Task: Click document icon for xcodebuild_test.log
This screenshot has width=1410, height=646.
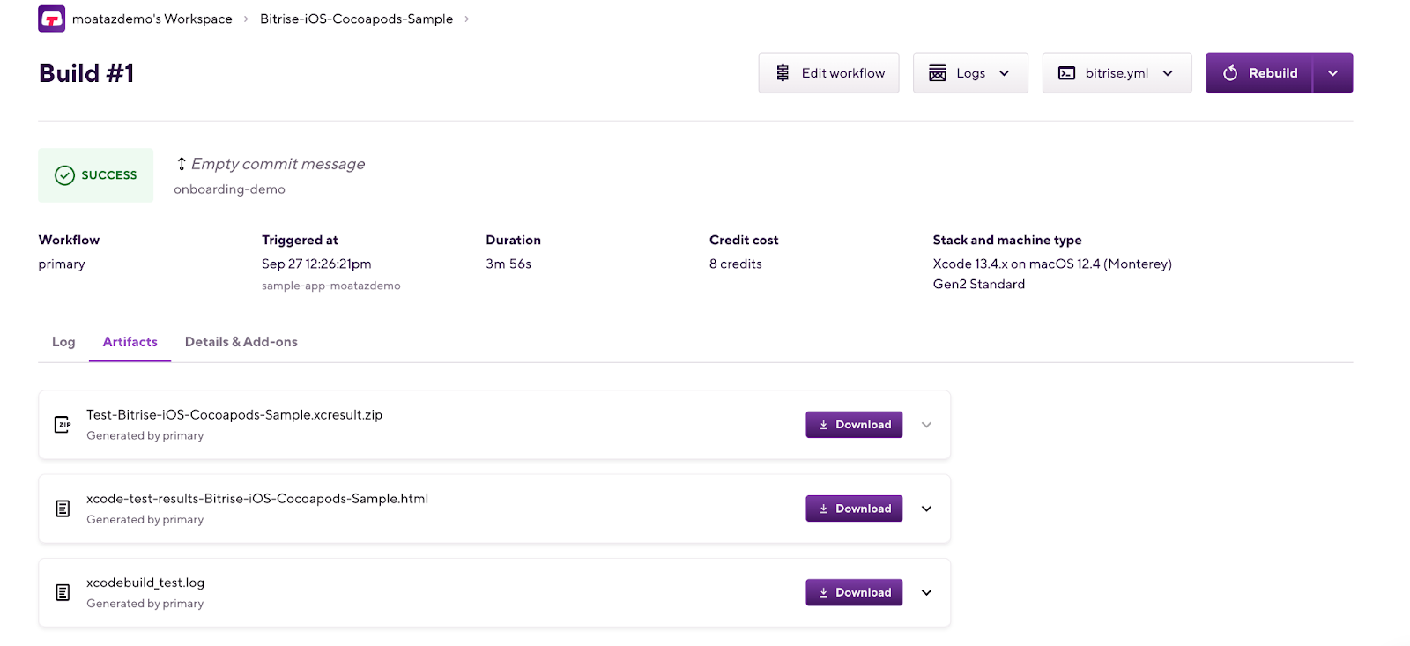Action: click(63, 592)
